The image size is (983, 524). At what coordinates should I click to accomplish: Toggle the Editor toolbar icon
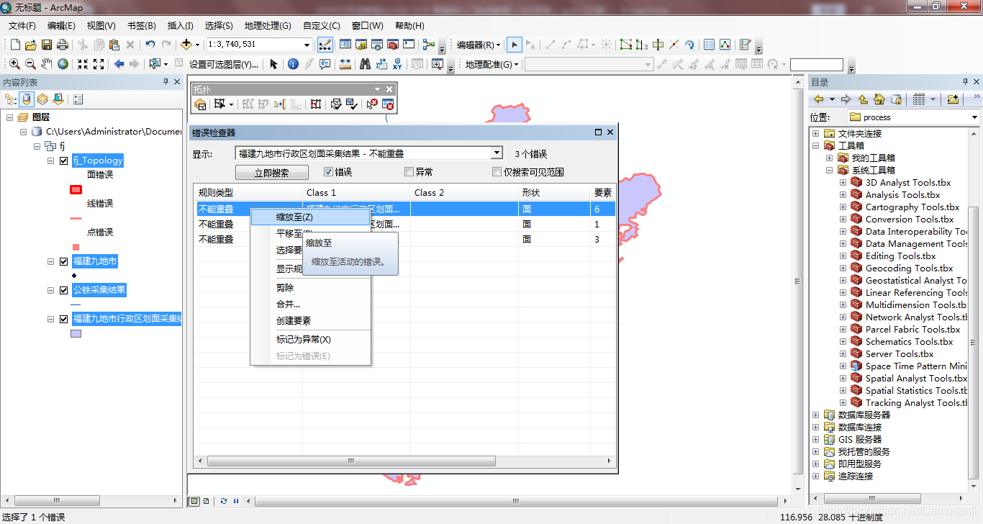(325, 45)
